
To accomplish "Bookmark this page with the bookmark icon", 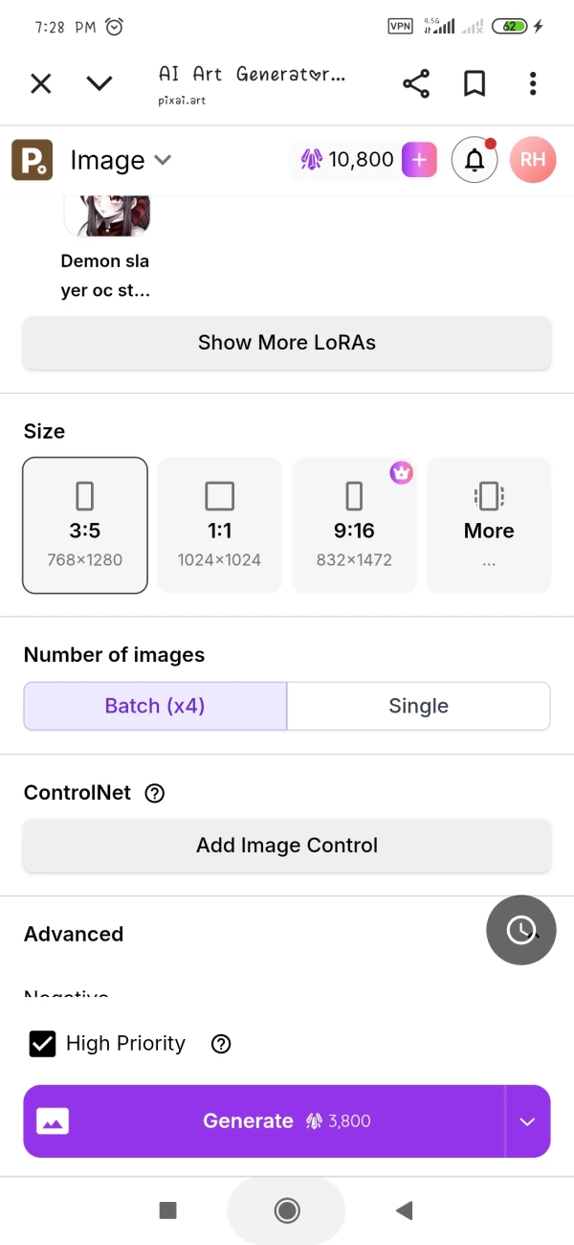I will click(x=475, y=83).
